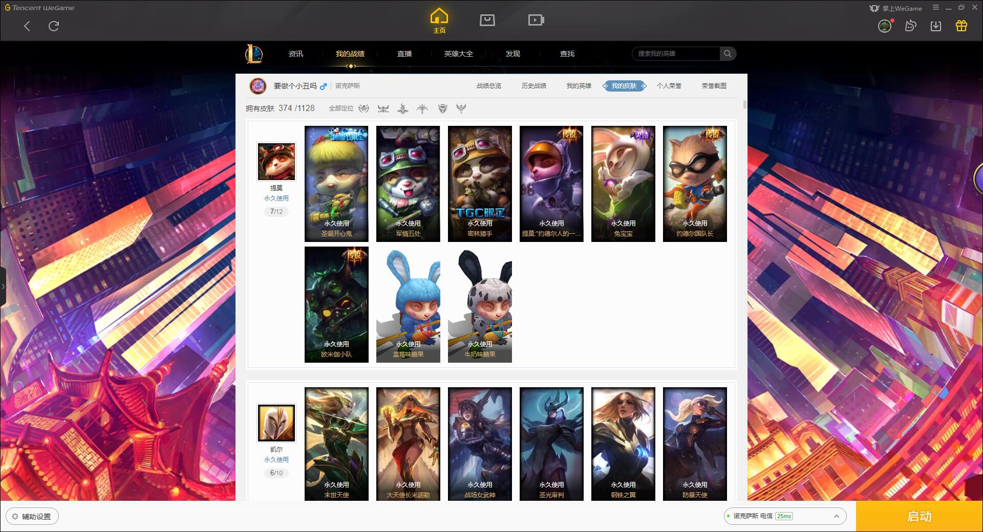Screen dimensions: 983x532
Task: Open the 欧米伽小队 Teemo skin
Action: [x=336, y=304]
